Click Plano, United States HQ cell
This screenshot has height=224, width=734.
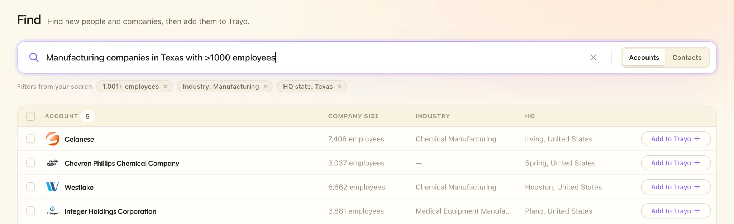pyautogui.click(x=558, y=211)
